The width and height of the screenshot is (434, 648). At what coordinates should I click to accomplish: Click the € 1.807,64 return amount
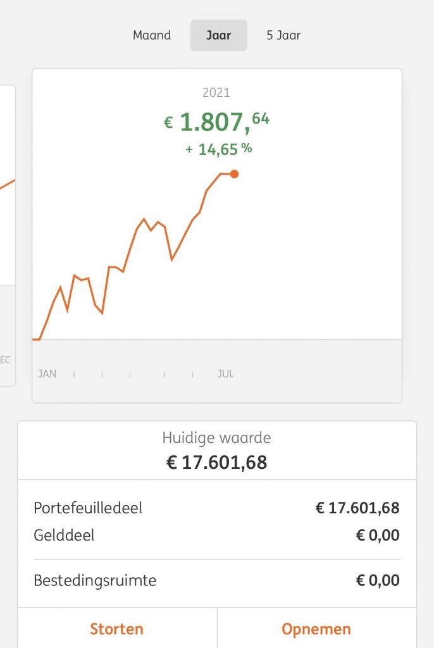[x=216, y=122]
